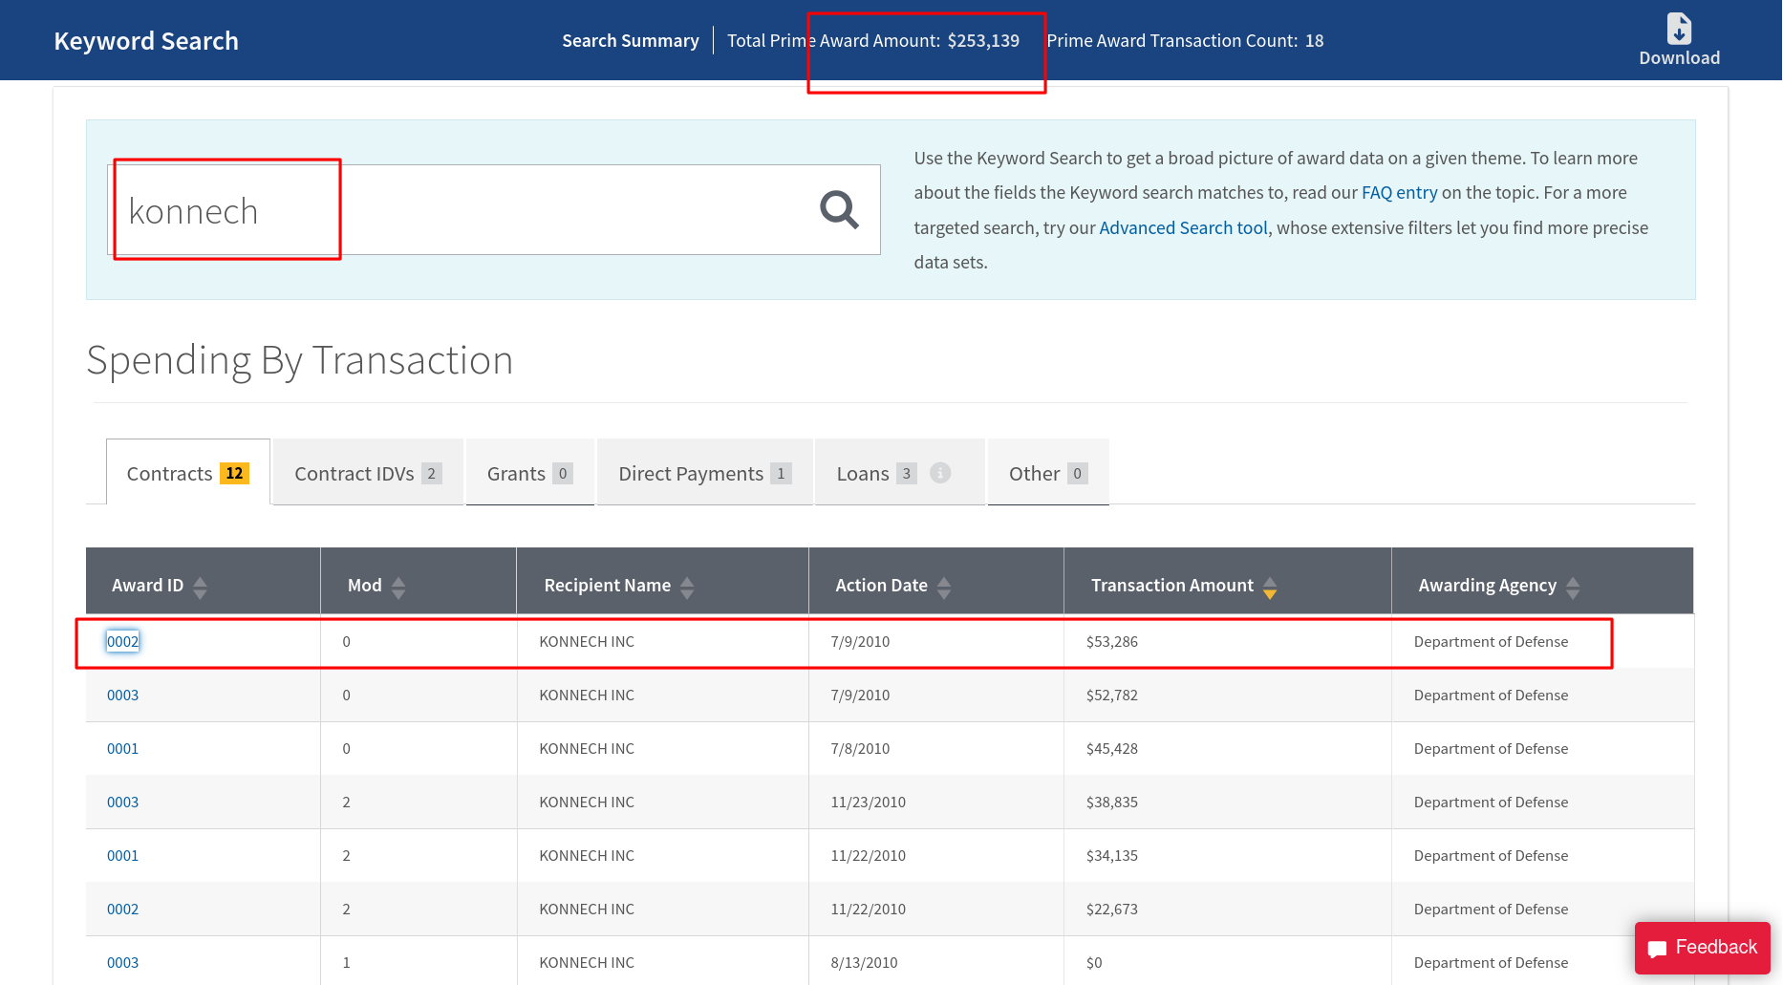This screenshot has width=1783, height=985.
Task: Sort by Action Date column arrows
Action: 944,587
